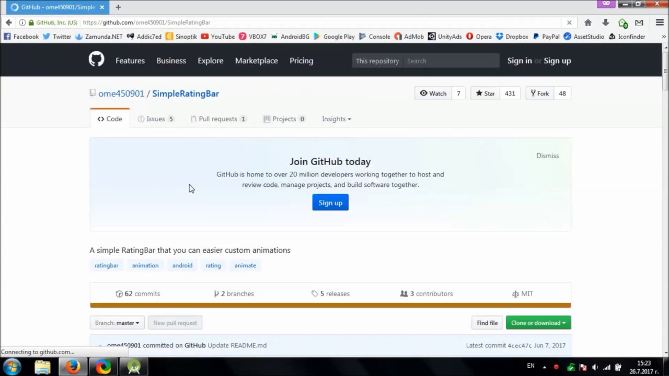Screen dimensions: 669x376
Task: Open the AdMob bookmark
Action: pos(409,37)
